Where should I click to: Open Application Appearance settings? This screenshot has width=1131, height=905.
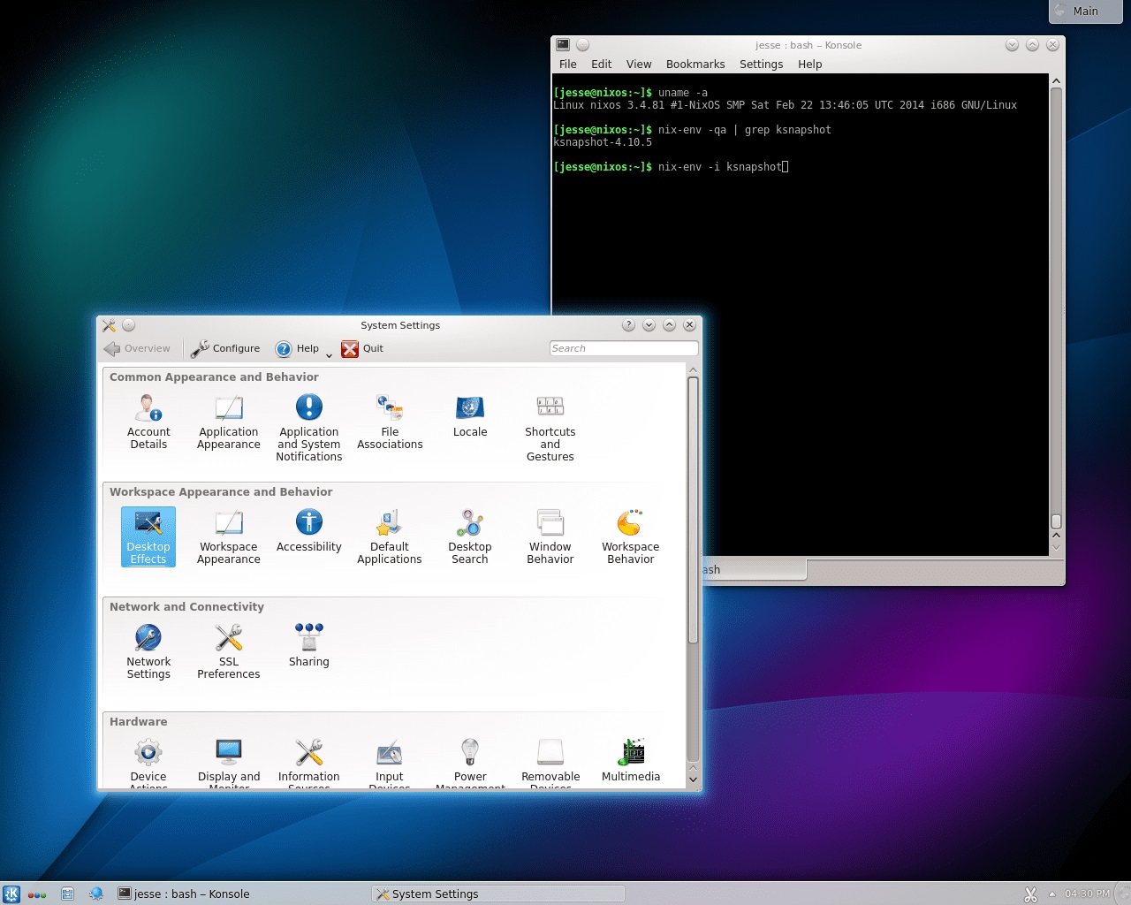[x=229, y=422]
